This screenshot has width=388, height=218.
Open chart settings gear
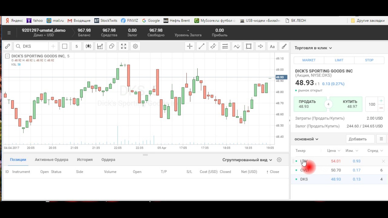135,46
